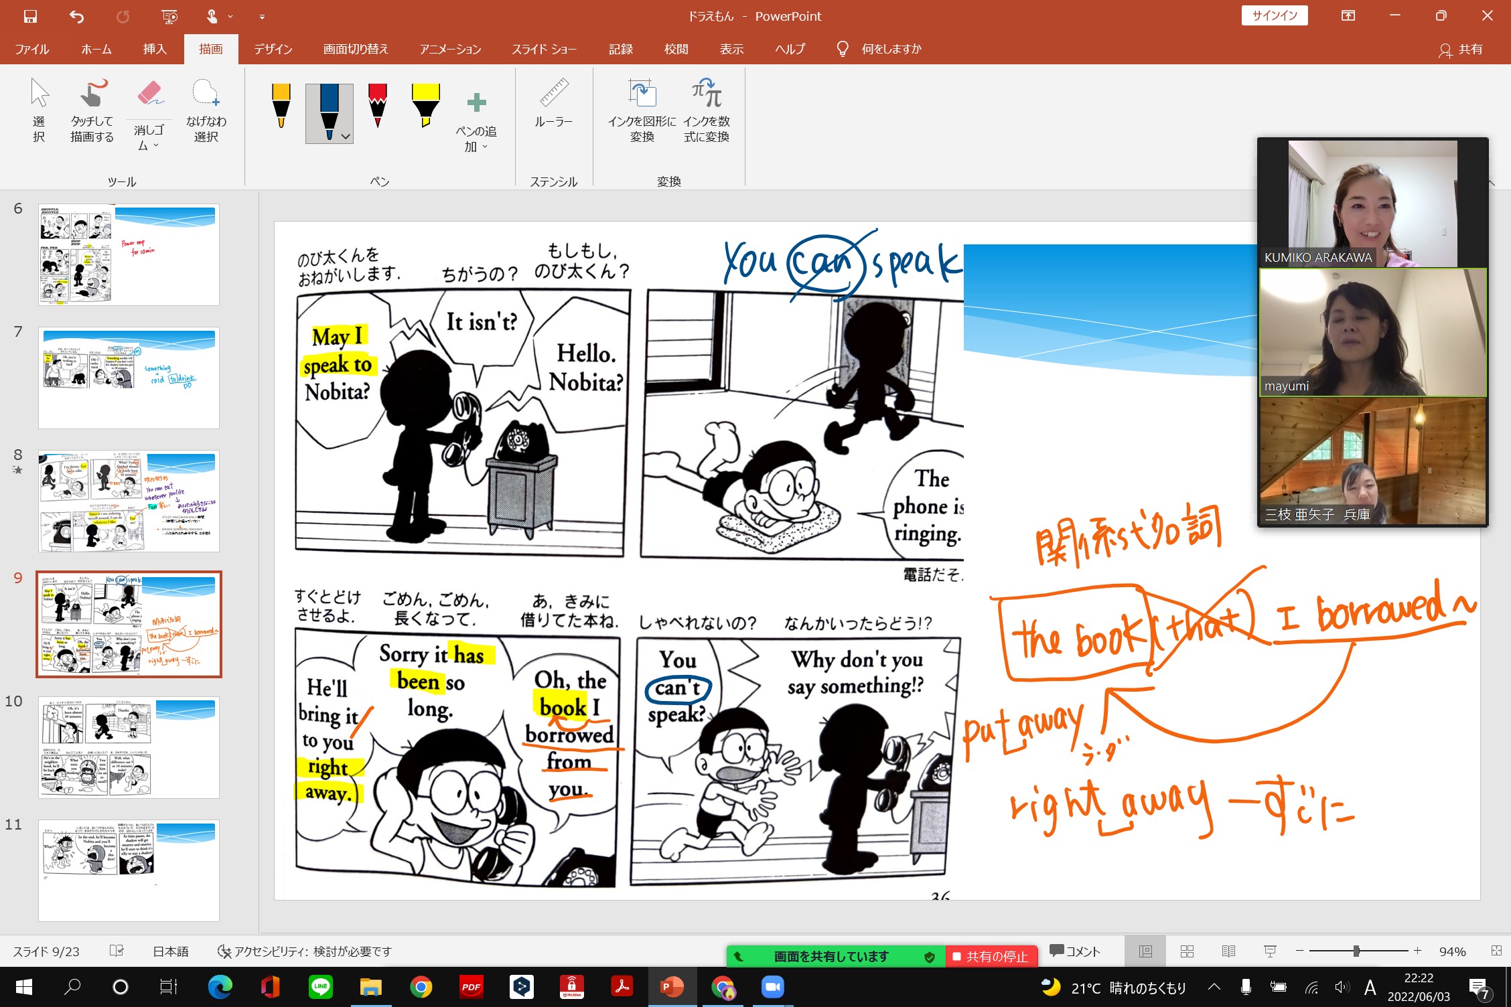Screen dimensions: 1511x1007
Task: Click the 日本語 language indicator
Action: coord(171,951)
